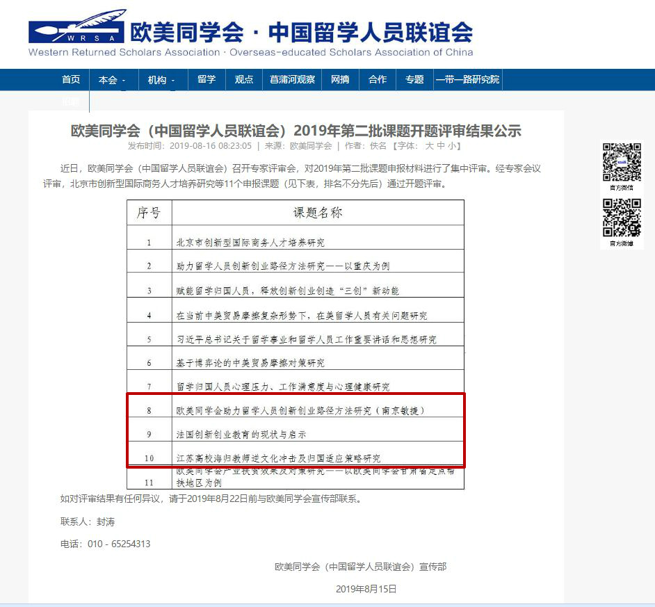Open the 观点 nav section
The image size is (655, 607).
243,79
